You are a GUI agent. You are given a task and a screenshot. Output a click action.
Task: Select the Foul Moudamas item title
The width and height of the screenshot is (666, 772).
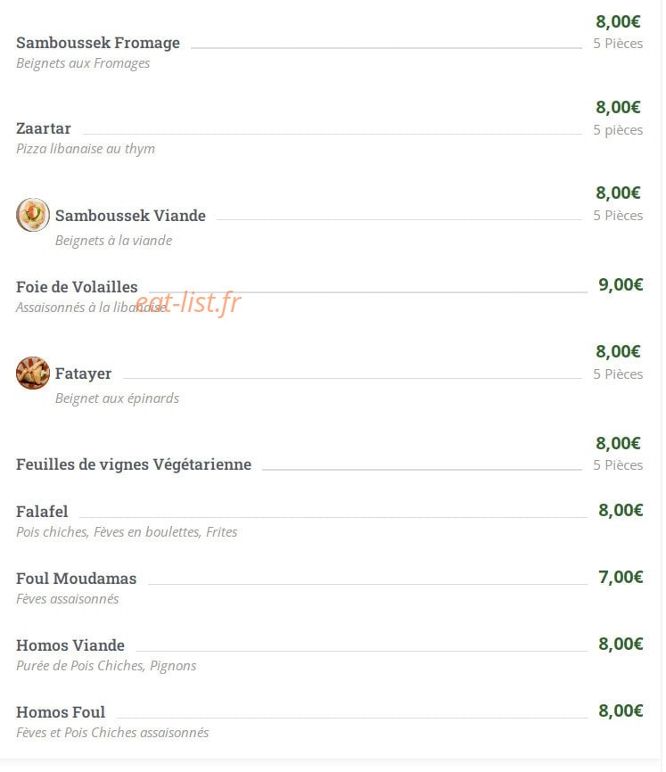(77, 579)
